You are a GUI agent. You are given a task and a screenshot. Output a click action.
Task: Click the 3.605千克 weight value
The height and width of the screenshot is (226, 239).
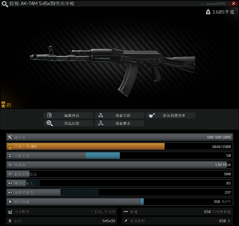click(223, 12)
